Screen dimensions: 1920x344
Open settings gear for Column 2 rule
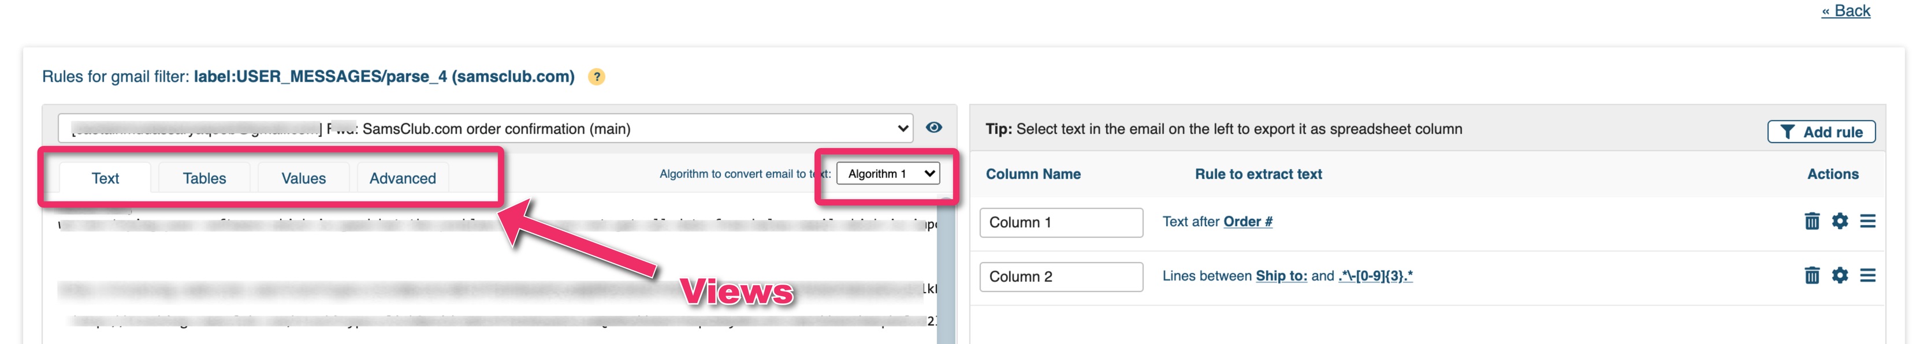(x=1840, y=275)
